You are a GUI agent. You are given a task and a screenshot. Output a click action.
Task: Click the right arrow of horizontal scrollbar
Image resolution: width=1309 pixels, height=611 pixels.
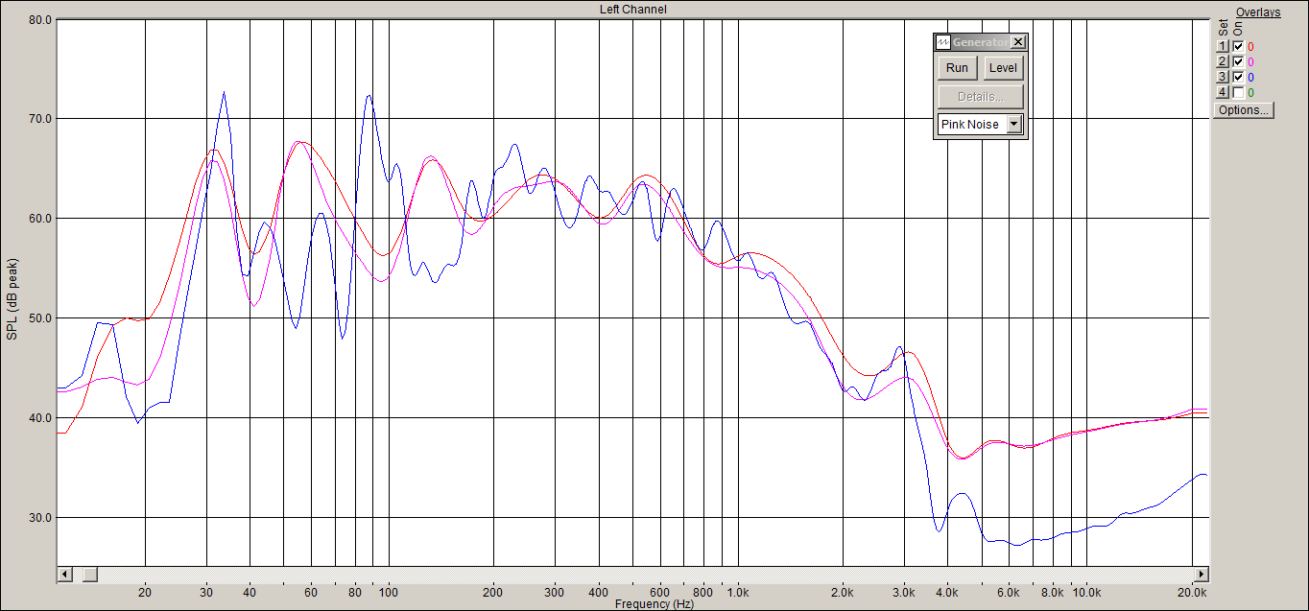[x=1200, y=574]
